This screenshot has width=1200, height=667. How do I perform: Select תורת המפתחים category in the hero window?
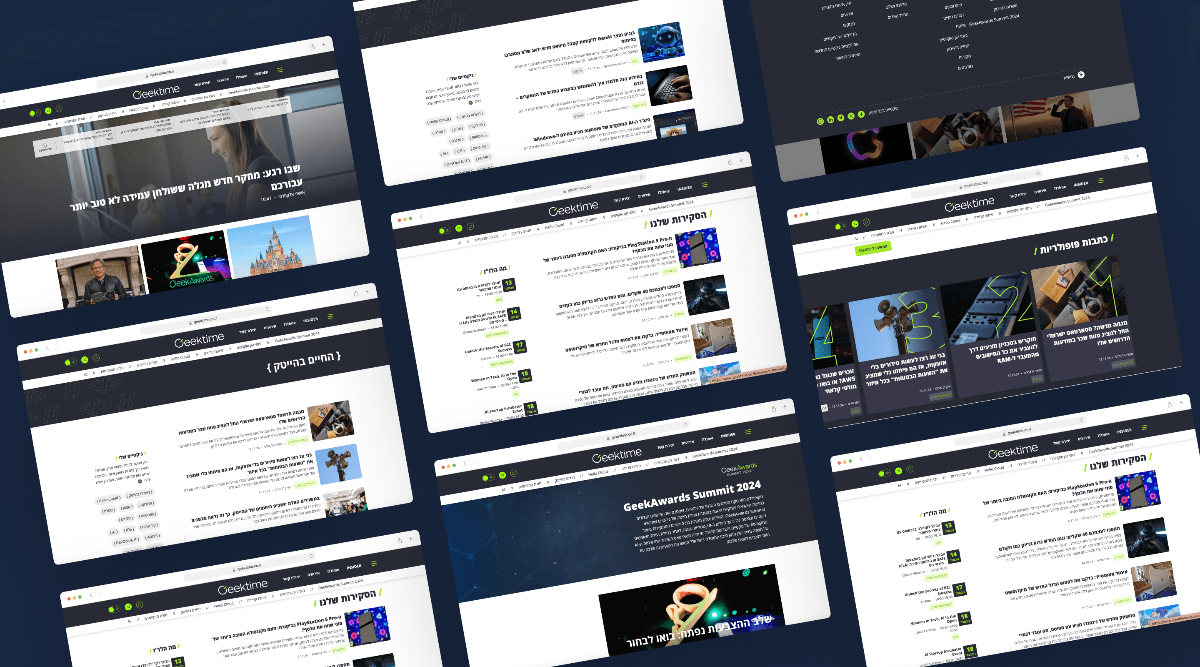tap(75, 120)
